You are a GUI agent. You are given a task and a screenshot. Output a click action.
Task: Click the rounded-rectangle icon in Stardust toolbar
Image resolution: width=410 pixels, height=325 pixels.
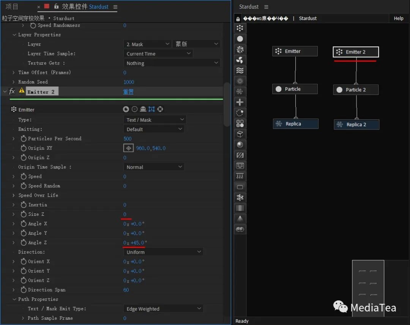click(x=240, y=187)
